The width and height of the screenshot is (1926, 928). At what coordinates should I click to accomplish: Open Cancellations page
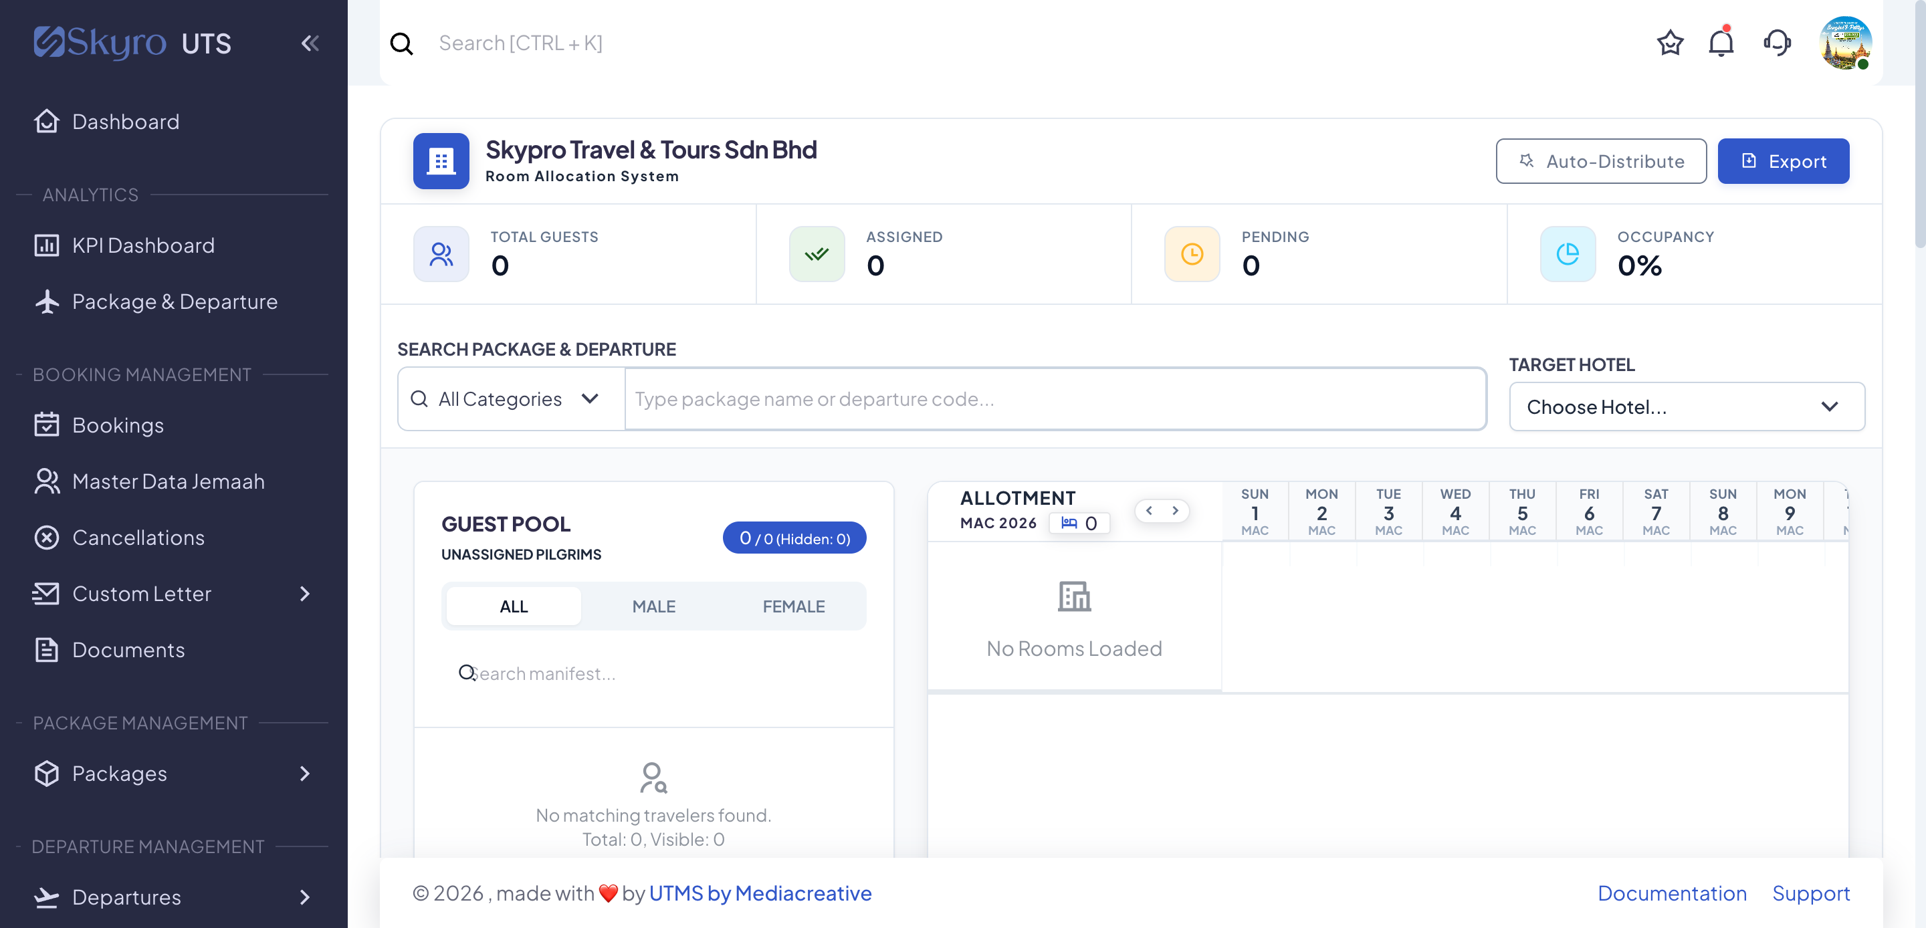pos(173,537)
